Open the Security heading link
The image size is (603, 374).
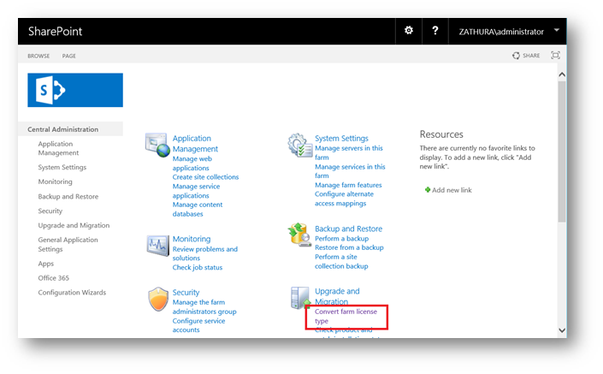186,293
